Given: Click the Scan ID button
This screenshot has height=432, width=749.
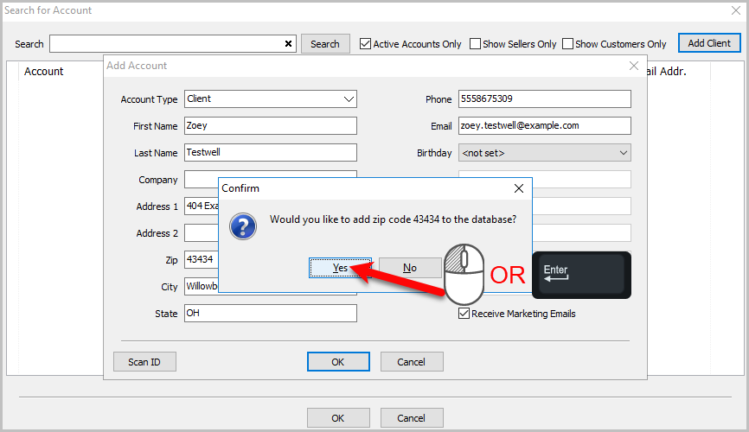Looking at the screenshot, I should tap(144, 362).
